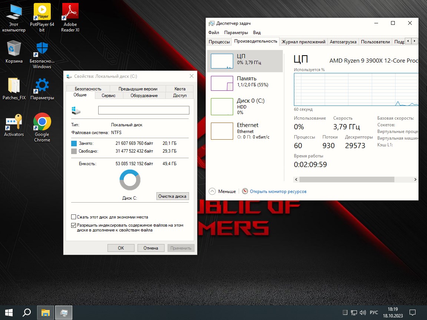Collapse details using the Меньше control
This screenshot has width=427, height=320.
point(222,191)
